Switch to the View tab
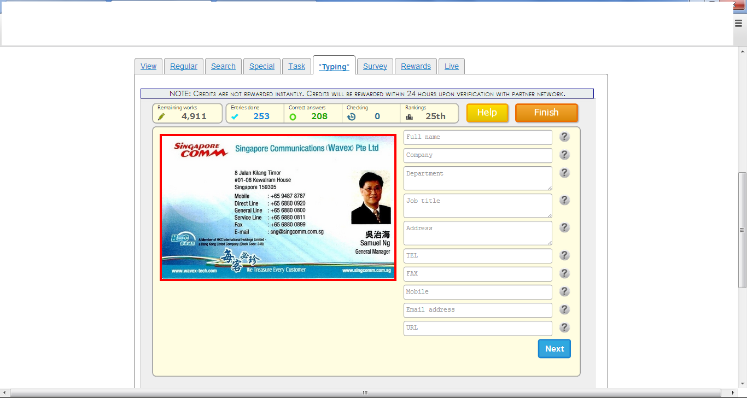The image size is (747, 398). pos(148,66)
